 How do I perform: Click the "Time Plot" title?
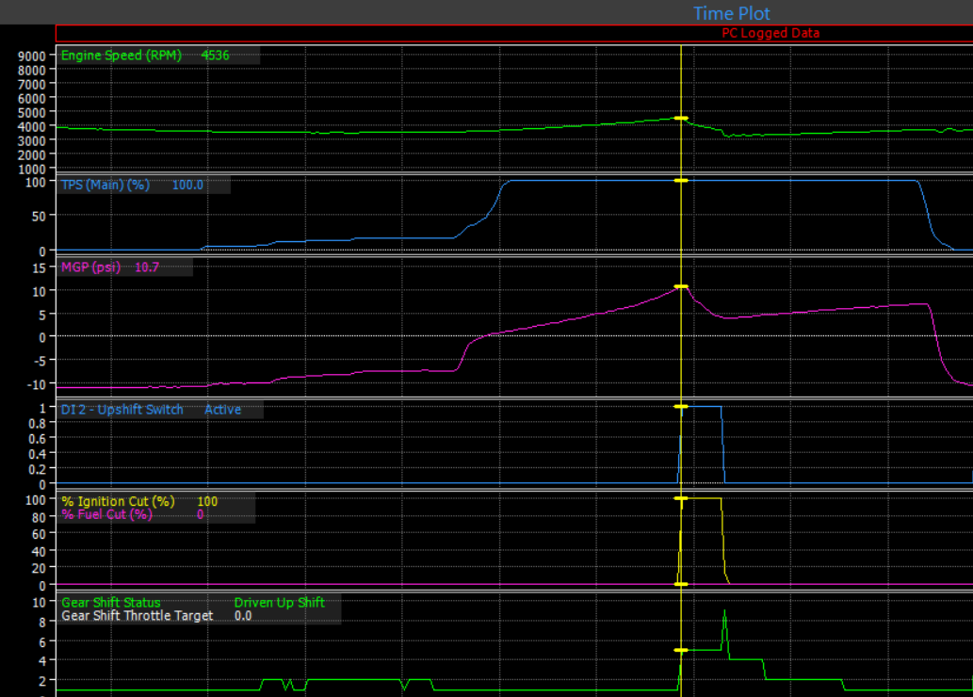tap(732, 13)
